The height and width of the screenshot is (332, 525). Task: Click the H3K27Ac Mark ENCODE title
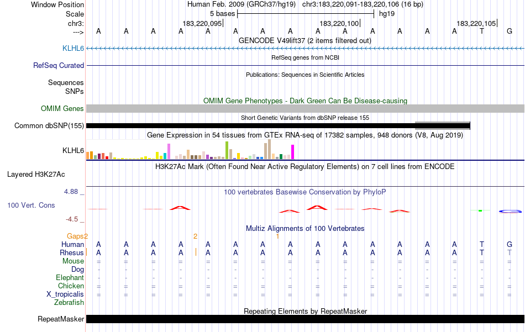(x=305, y=167)
